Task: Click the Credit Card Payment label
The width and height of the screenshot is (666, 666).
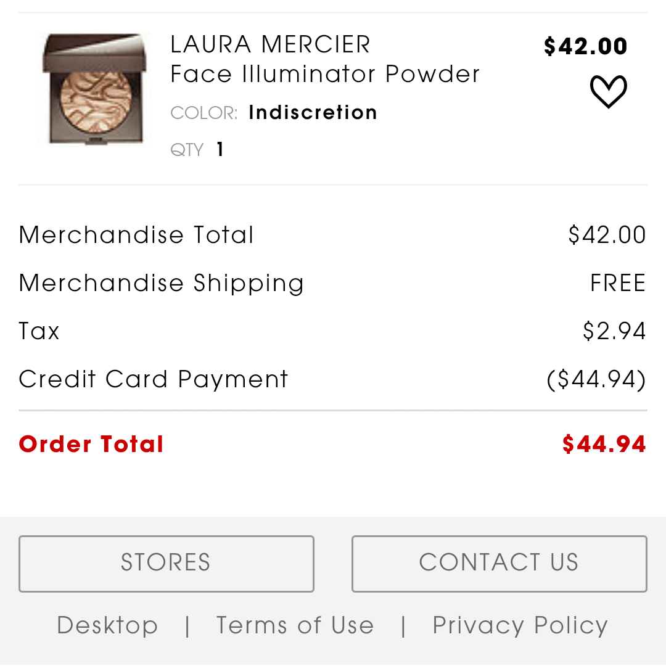Action: [x=154, y=379]
